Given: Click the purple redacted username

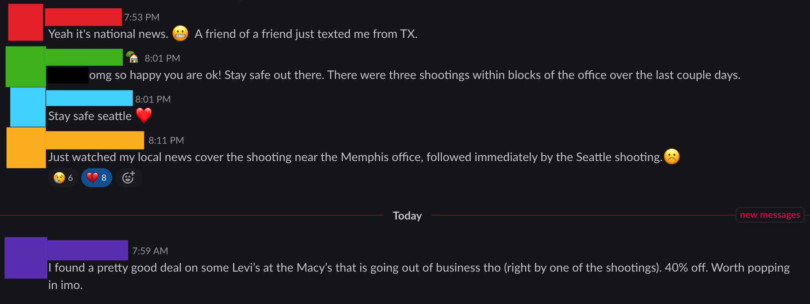Looking at the screenshot, I should pyautogui.click(x=88, y=250).
